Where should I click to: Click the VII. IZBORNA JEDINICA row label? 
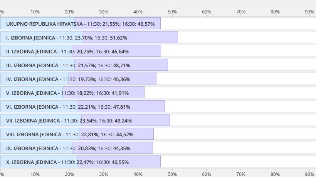[34, 121]
